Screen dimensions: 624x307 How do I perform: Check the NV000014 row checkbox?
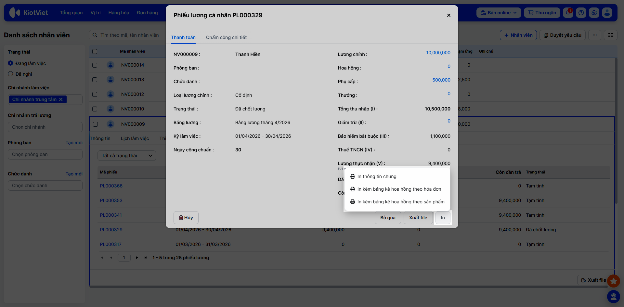point(95,65)
